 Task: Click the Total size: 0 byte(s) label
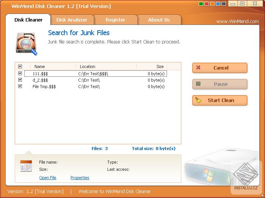(154, 148)
